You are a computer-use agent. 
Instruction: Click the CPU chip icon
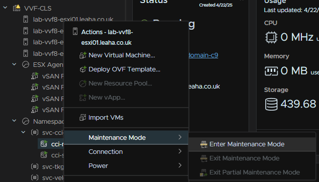(271, 37)
